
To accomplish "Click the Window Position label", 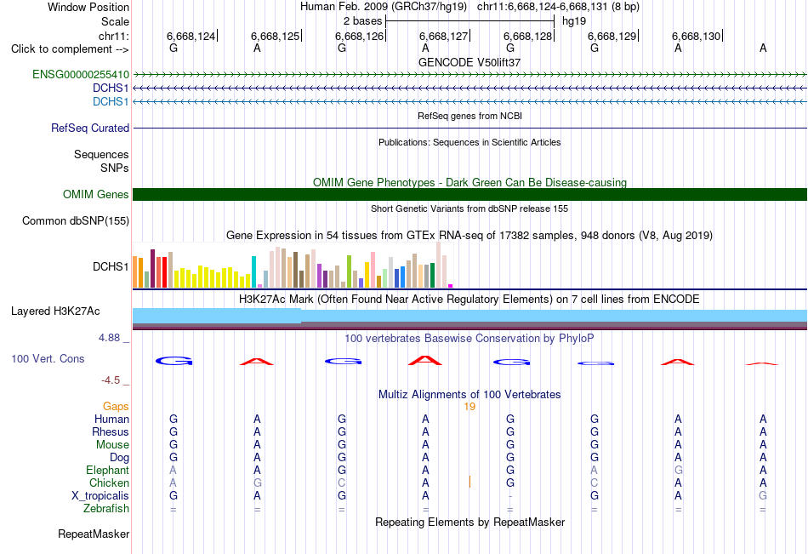I will coord(88,7).
